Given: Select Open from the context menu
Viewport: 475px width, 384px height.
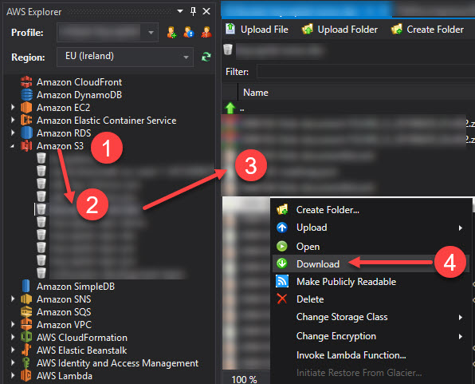Looking at the screenshot, I should 371,246.
